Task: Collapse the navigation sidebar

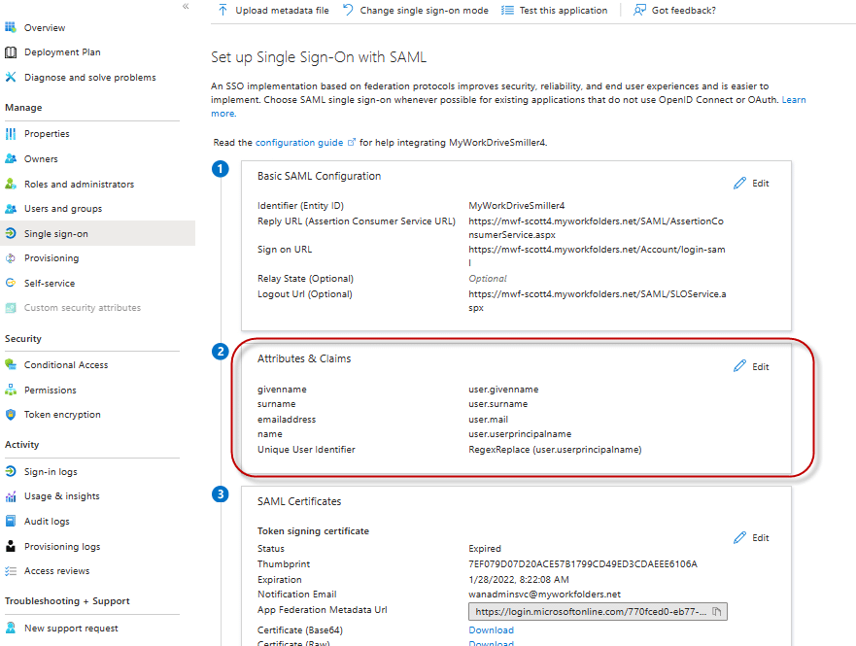Action: tap(185, 7)
